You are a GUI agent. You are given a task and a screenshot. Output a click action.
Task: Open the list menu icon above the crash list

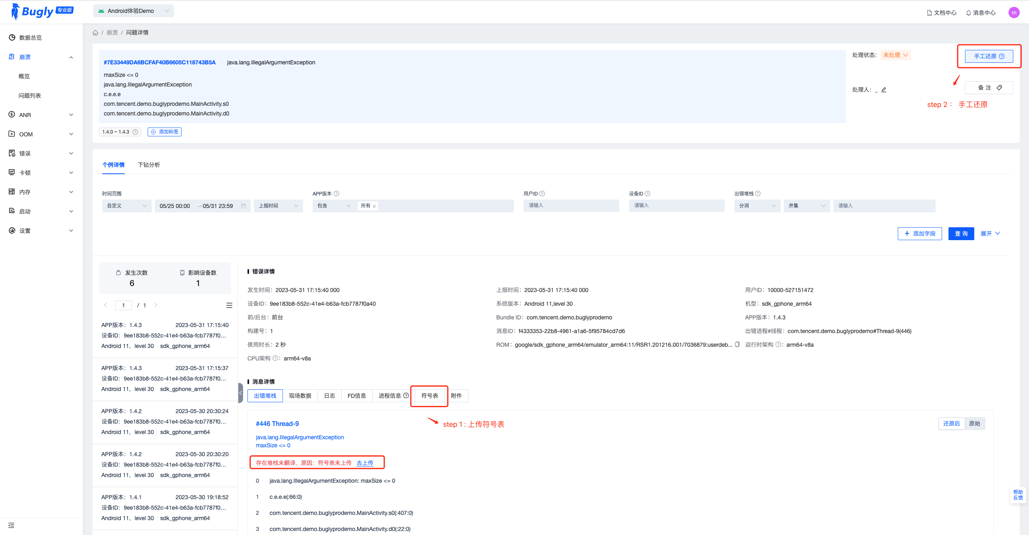point(229,305)
